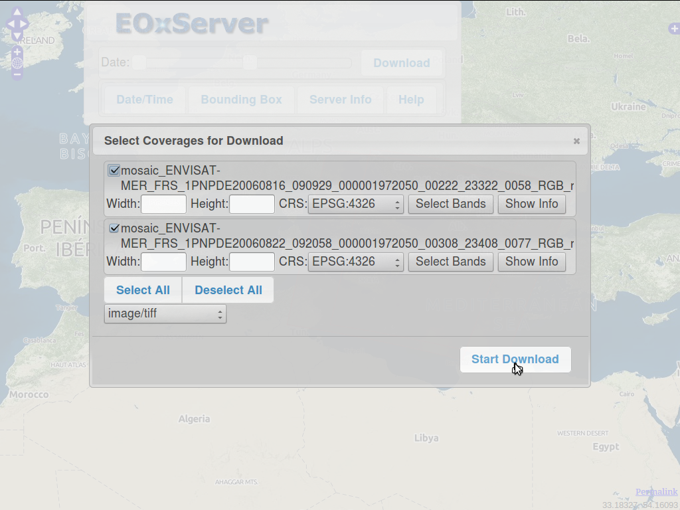
Task: Pan the map left with the arrow icon
Action: (x=11, y=24)
